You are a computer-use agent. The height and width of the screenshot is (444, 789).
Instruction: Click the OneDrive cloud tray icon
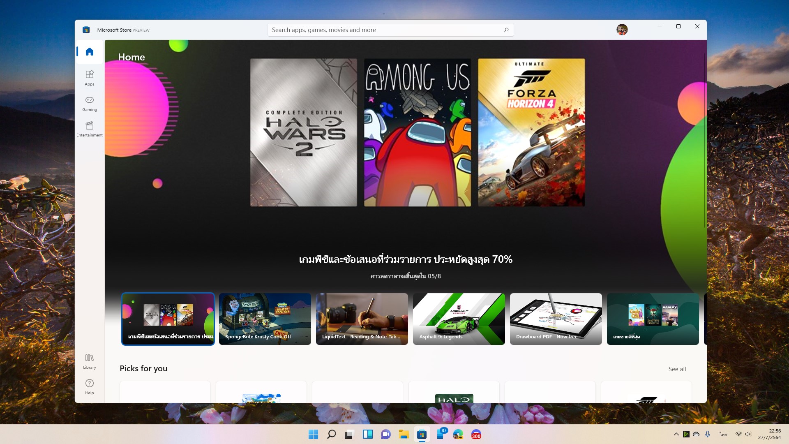click(x=696, y=434)
